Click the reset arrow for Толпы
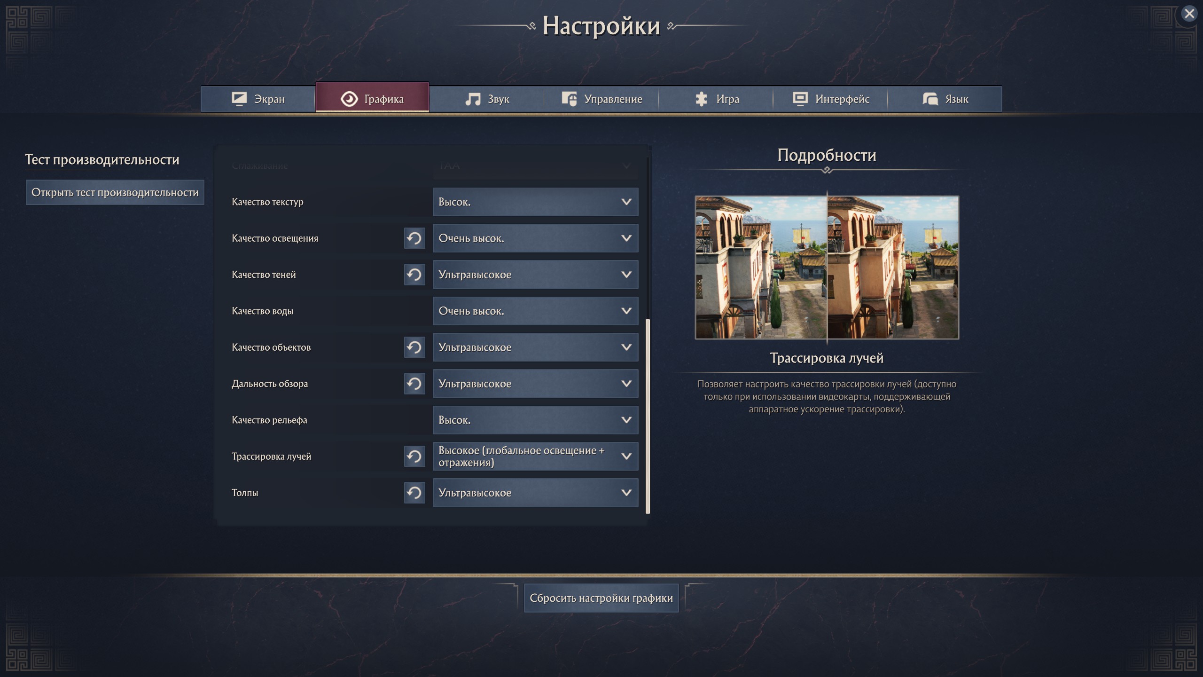 [414, 493]
